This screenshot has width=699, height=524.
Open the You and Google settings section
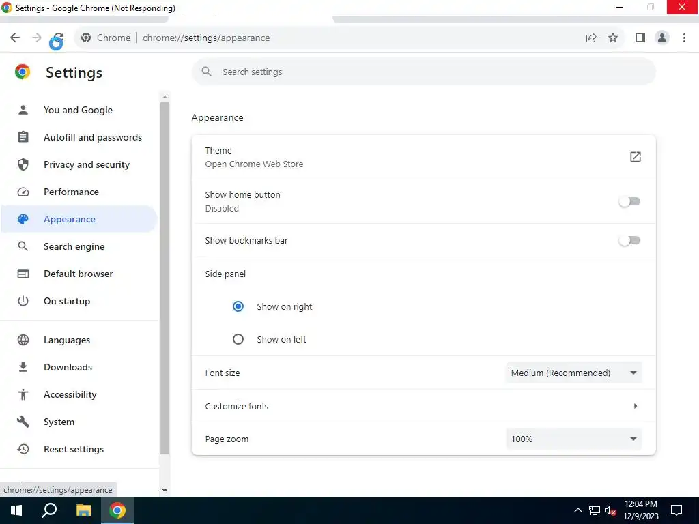[x=78, y=110]
